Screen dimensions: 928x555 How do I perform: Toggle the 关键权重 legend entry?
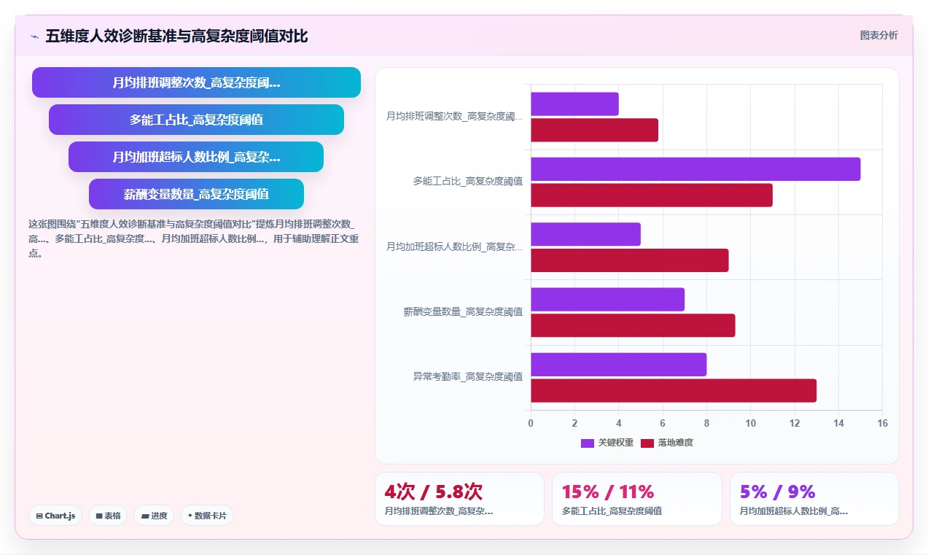click(607, 443)
